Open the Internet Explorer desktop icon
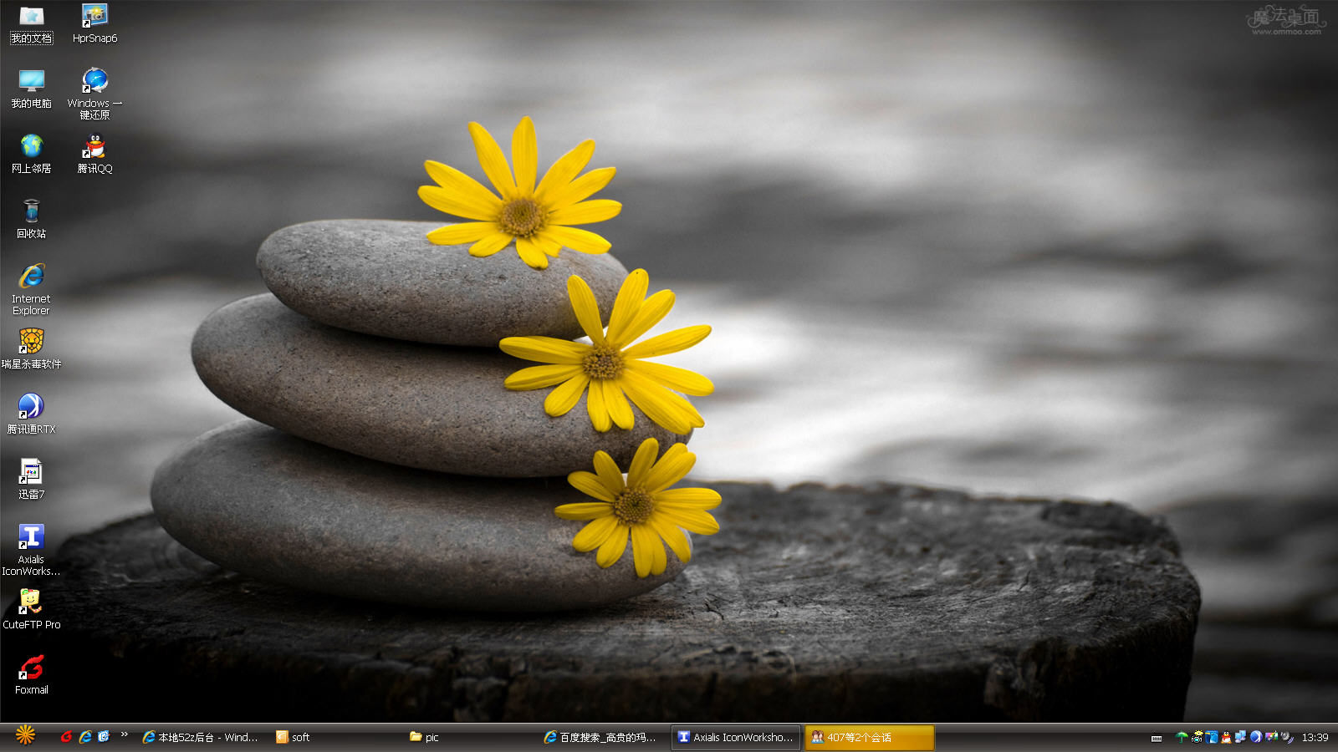 [32, 290]
